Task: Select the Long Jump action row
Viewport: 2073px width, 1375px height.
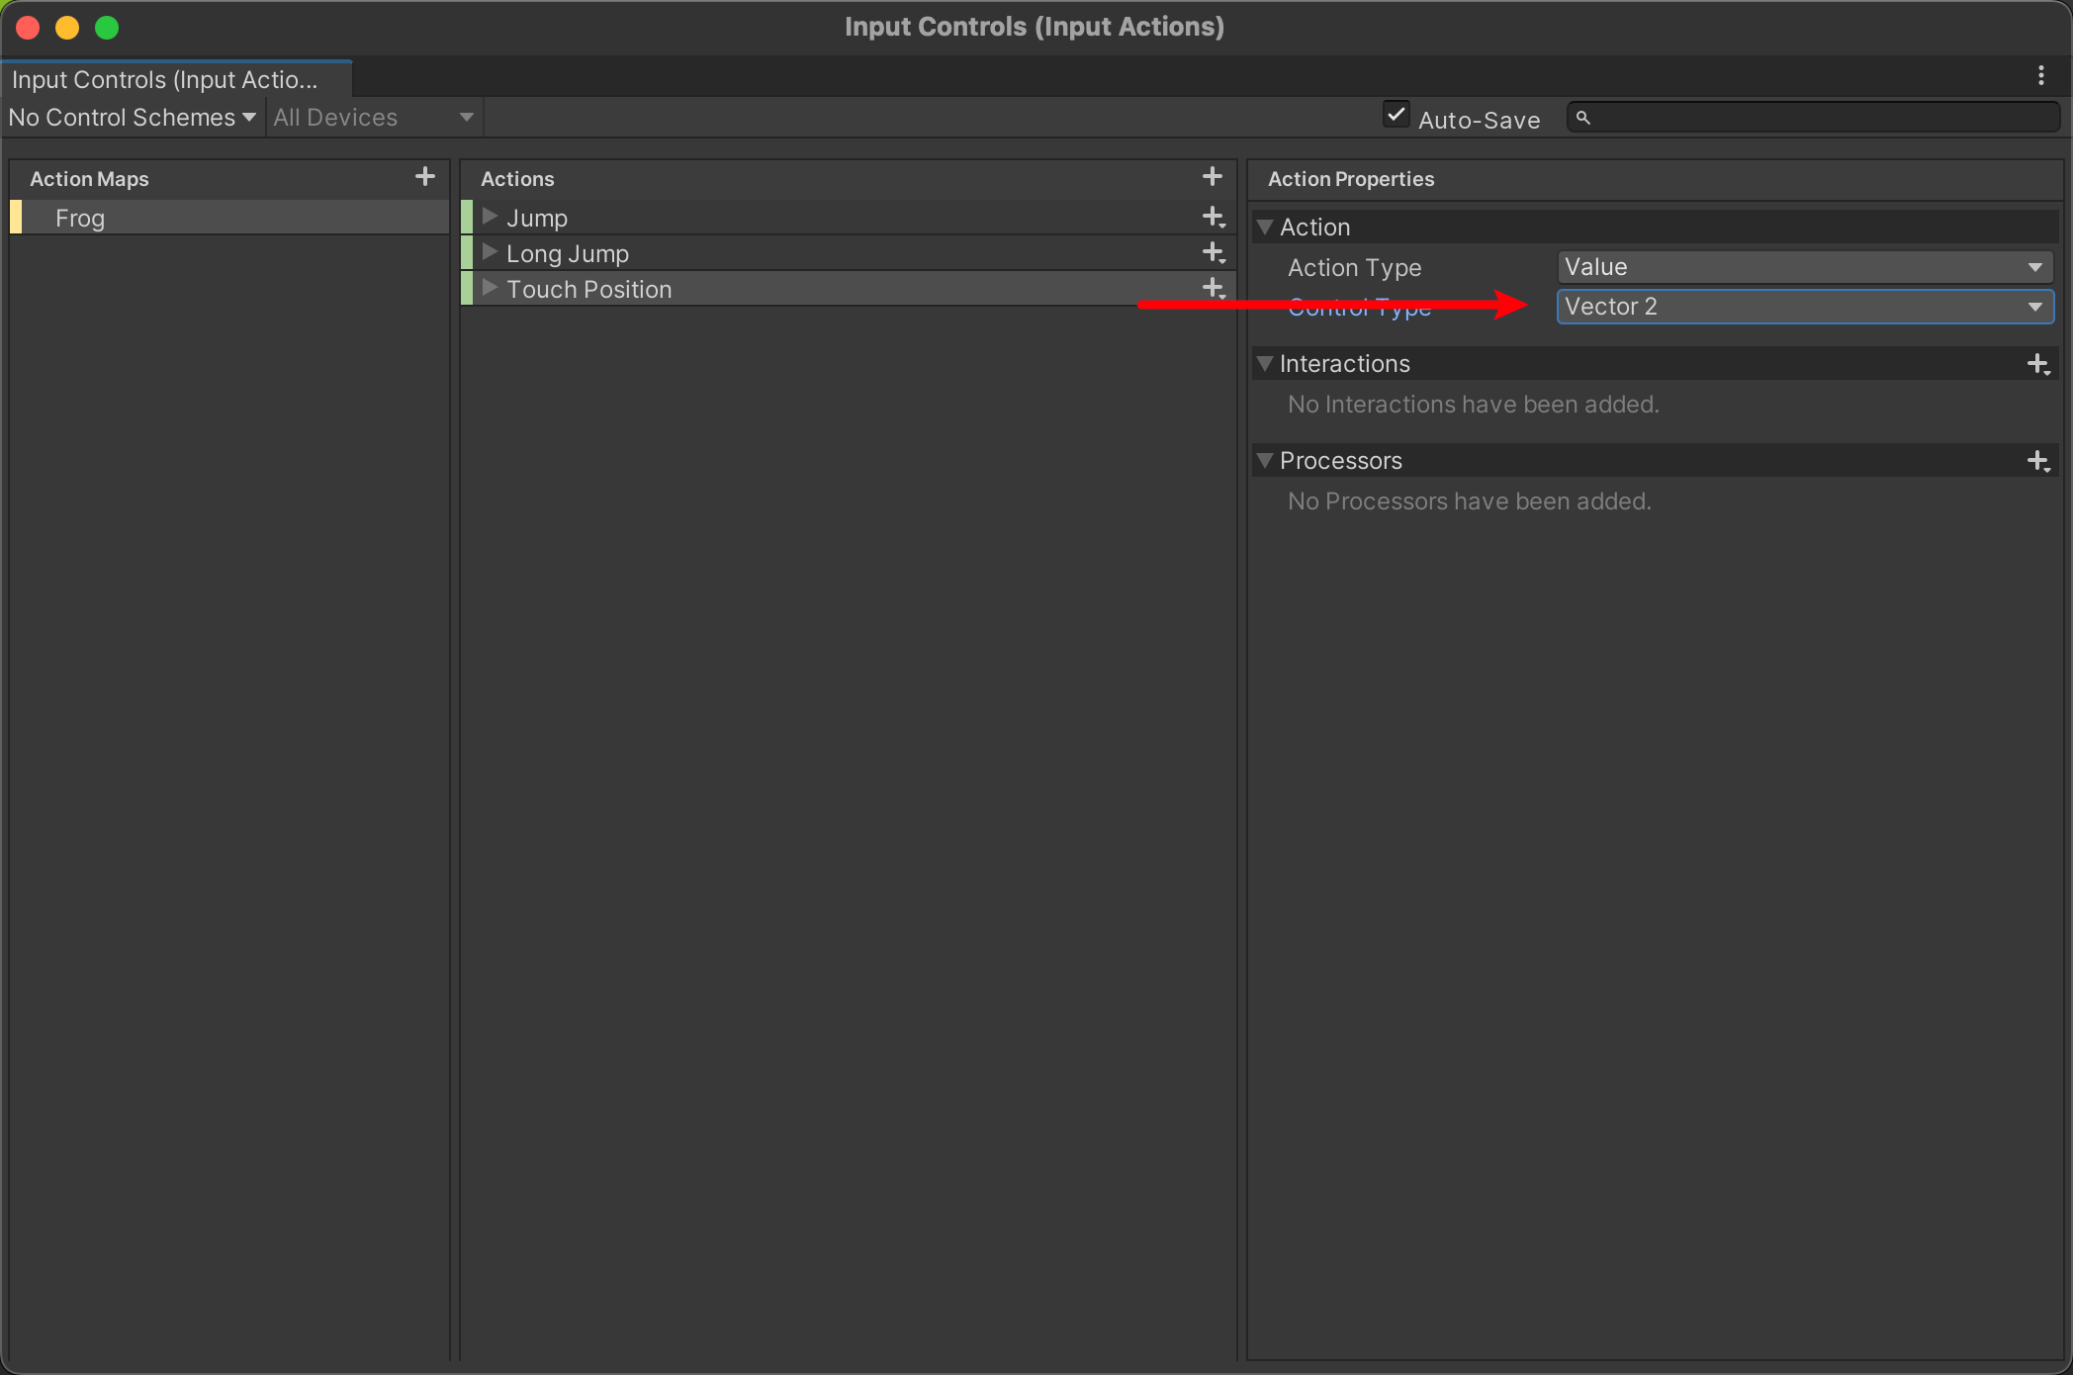Action: [x=849, y=253]
